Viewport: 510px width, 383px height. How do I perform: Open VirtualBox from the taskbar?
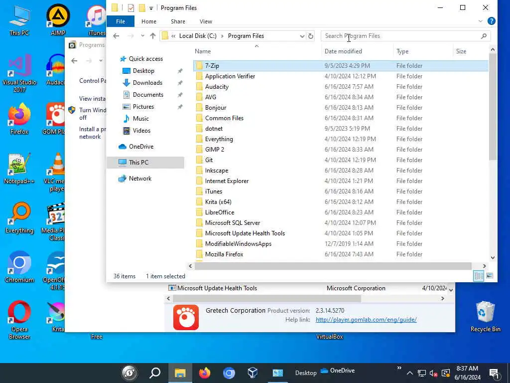[253, 373]
